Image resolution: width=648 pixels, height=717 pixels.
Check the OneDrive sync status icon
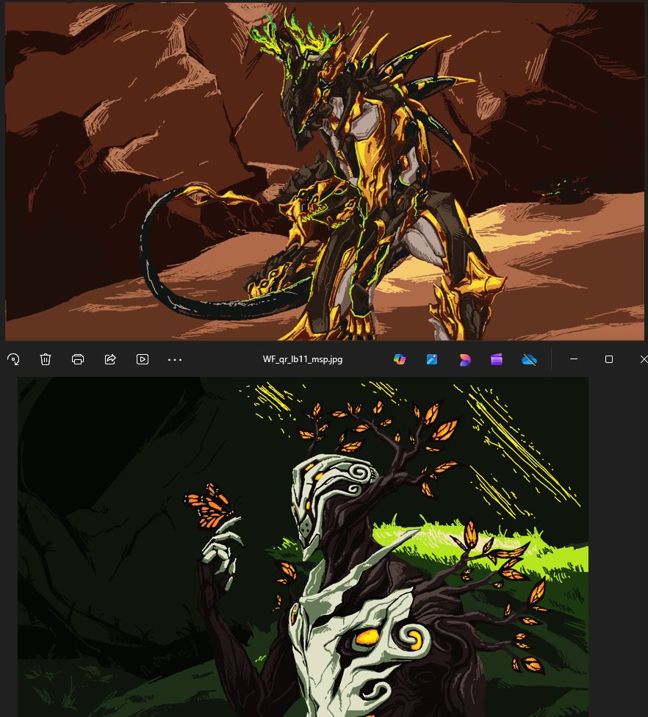click(x=529, y=359)
